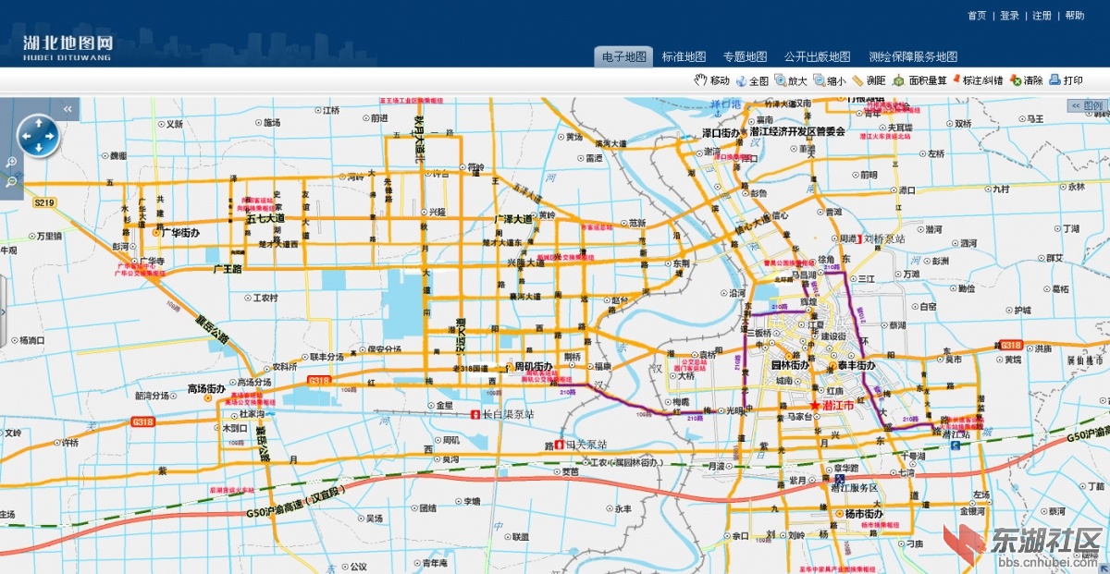
Task: Click the 万里镇 place label
Action: point(49,236)
